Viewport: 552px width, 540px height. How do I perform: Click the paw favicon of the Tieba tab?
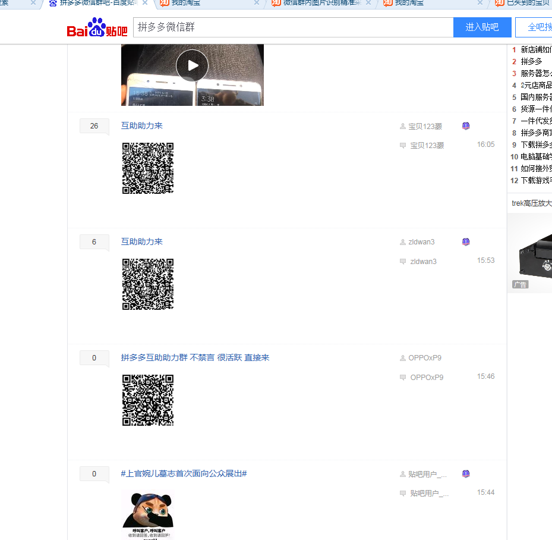(x=53, y=3)
